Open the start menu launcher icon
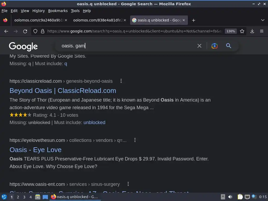Screen dimensions: 268x201 click(4, 197)
